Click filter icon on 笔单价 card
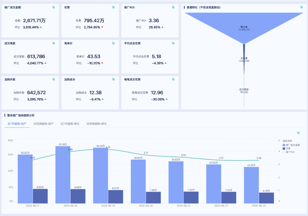The height and width of the screenshot is (216, 308). 113,43
